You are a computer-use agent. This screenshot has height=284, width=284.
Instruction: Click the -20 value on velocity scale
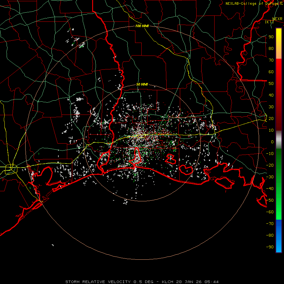[270, 165]
